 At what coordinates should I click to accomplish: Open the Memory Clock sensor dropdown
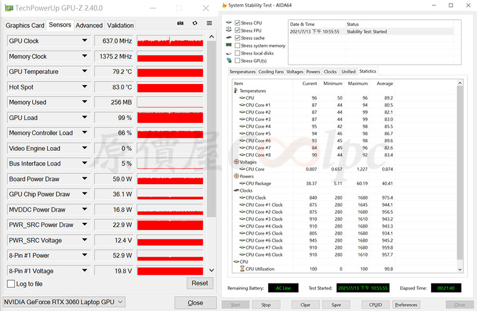85,56
